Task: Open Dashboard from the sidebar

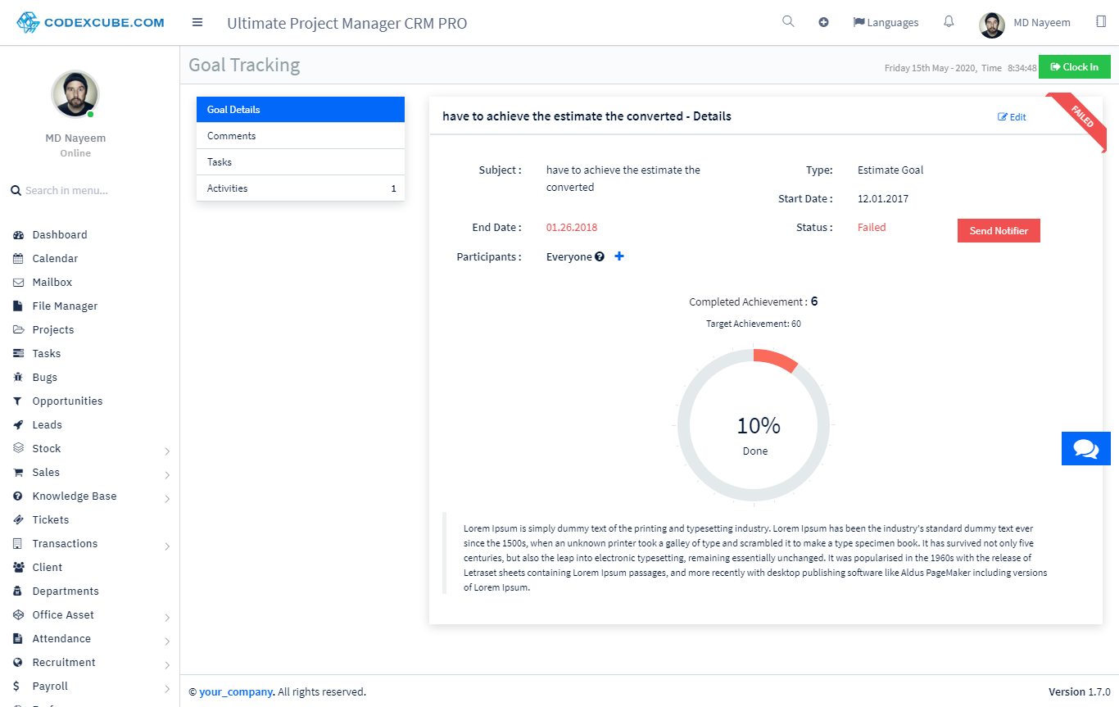Action: (59, 235)
